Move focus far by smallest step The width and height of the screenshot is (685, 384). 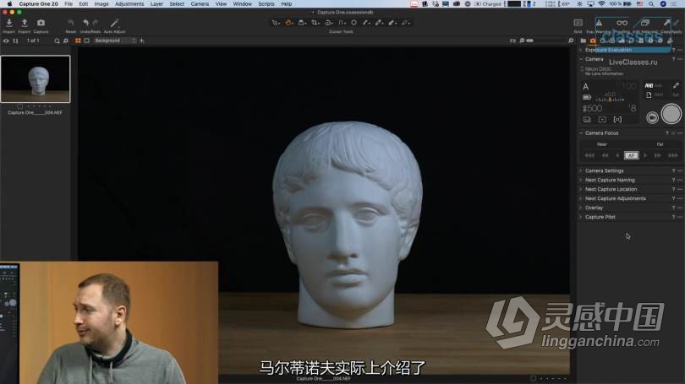645,155
